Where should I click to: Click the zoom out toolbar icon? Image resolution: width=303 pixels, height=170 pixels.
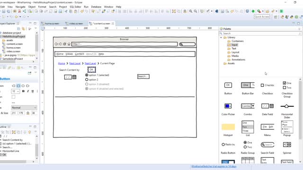click(196, 11)
